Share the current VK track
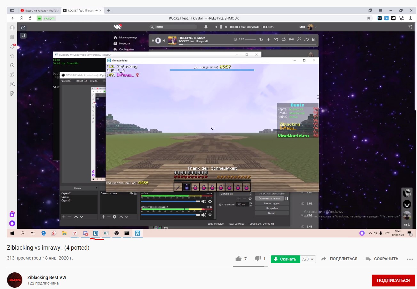The height and width of the screenshot is (289, 417). point(306,39)
